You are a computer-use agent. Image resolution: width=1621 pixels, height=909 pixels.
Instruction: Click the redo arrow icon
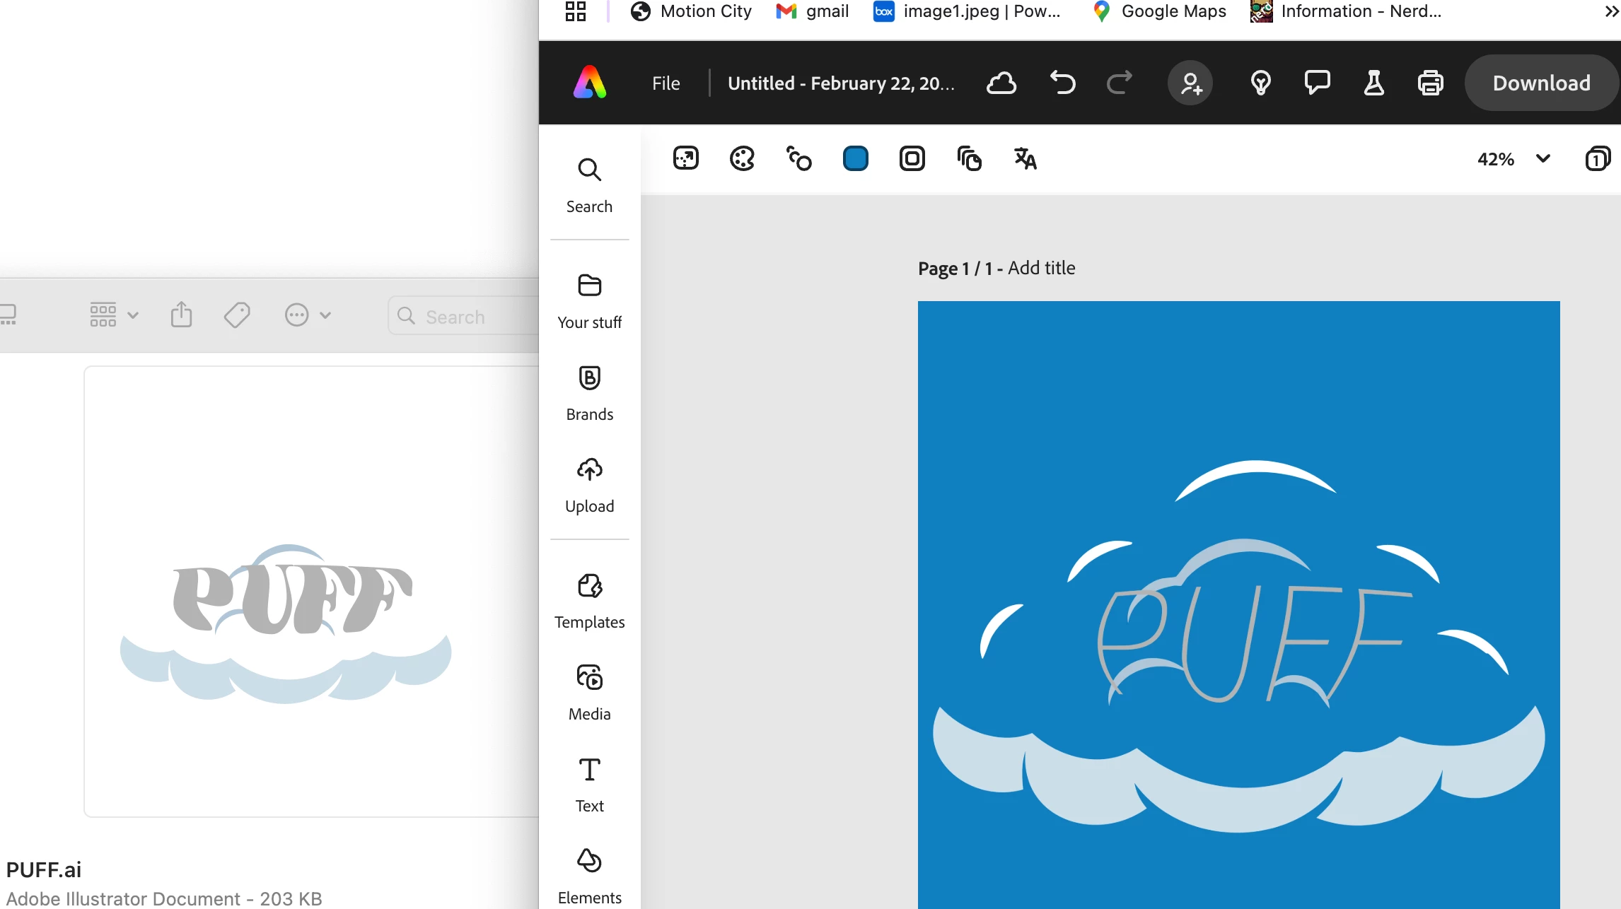click(1119, 83)
